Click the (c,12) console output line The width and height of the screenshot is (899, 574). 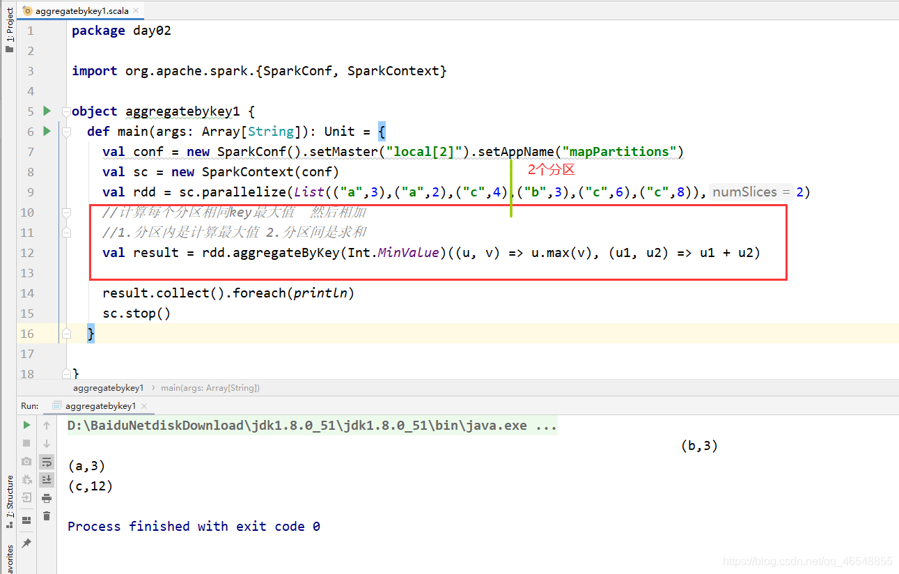click(x=91, y=486)
